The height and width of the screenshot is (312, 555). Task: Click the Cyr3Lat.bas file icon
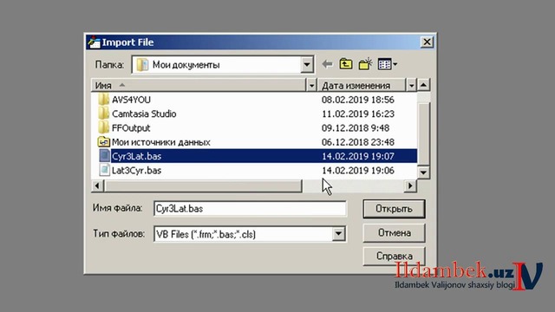click(x=104, y=156)
